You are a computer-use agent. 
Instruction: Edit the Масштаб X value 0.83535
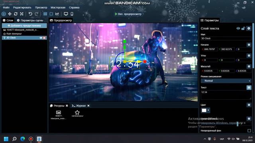211,71
